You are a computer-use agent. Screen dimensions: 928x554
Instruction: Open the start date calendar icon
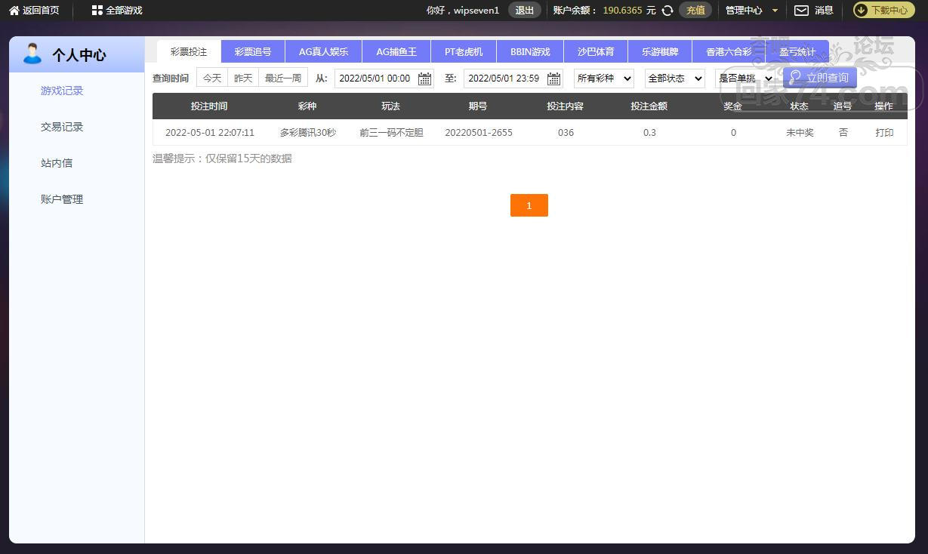pos(424,78)
